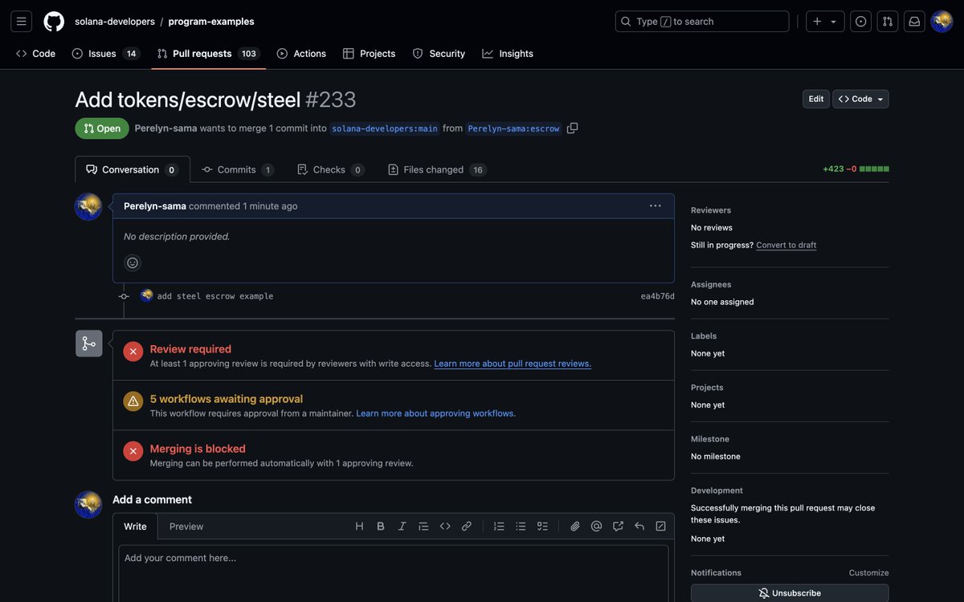964x602 pixels.
Task: Add a reaction with smiley icon
Action: tap(133, 262)
